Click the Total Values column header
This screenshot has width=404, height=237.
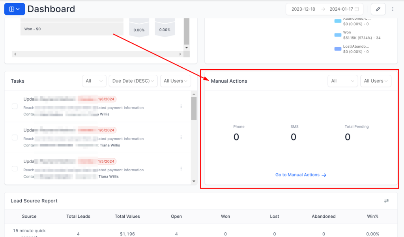[127, 217]
